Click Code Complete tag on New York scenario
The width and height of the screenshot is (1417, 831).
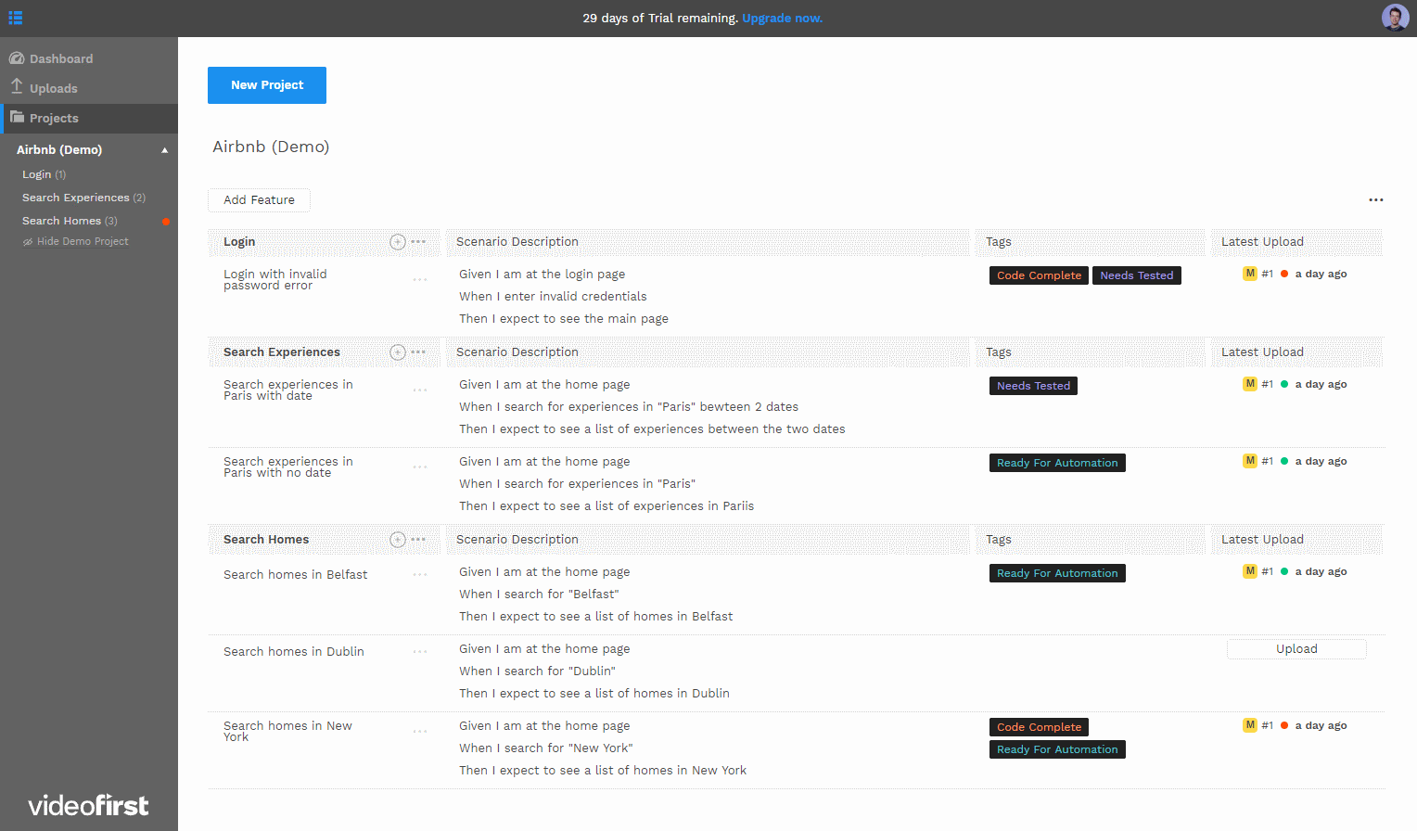[1039, 727]
